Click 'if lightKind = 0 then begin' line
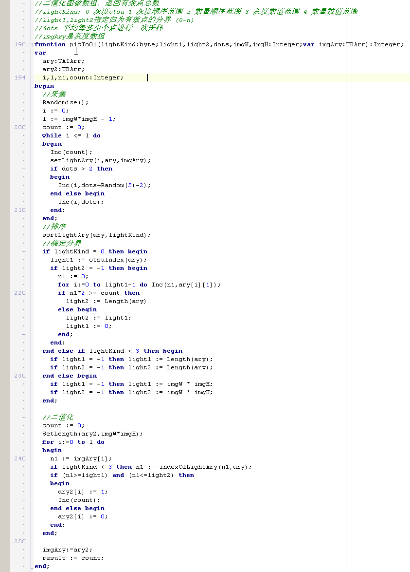Image resolution: width=410 pixels, height=572 pixels. pos(95,252)
